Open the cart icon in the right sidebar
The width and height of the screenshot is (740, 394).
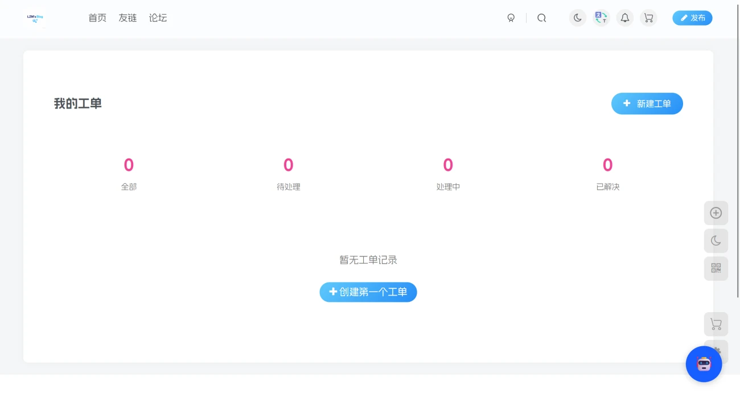[716, 324]
